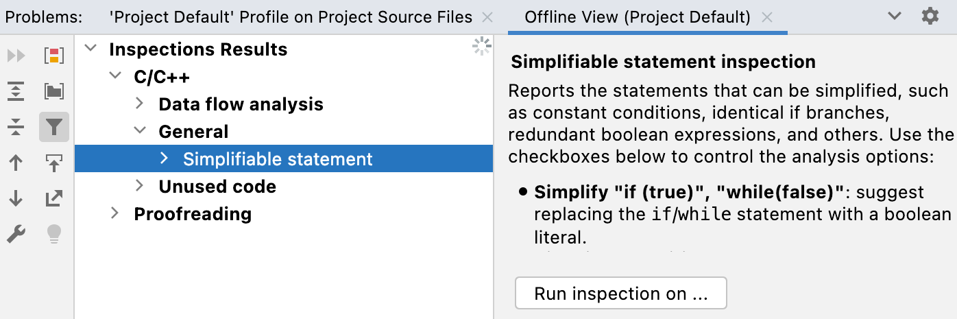
Task: Click the quick-fix lightbulb icon
Action: click(x=53, y=235)
